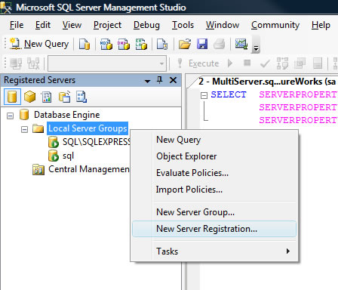Image resolution: width=338 pixels, height=290 pixels.
Task: Select the SQL\SQLEXPRESS registered server
Action: (x=97, y=142)
